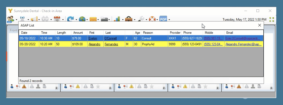The width and height of the screenshot is (283, 105).
Task: Click red megaphone in leftmost bottom panel
Action: (18, 87)
